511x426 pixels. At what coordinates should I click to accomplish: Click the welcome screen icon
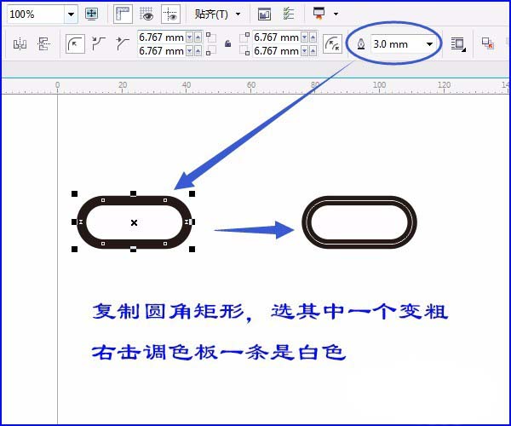[264, 14]
